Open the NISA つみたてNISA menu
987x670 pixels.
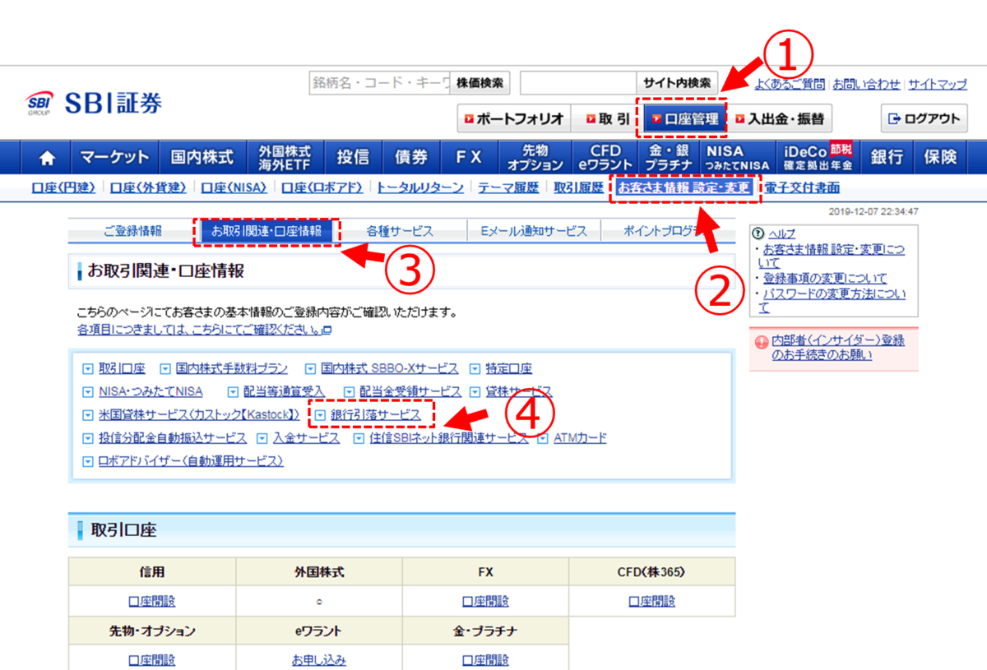tap(736, 156)
